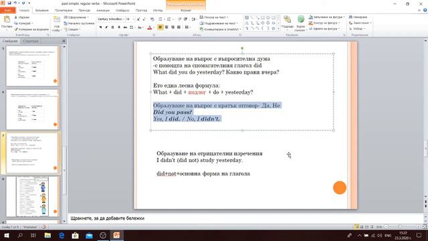The height and width of the screenshot is (241, 428).
Task: Expand Shape Outline (Контур на фигура) dropdown
Action: pyautogui.click(x=324, y=23)
